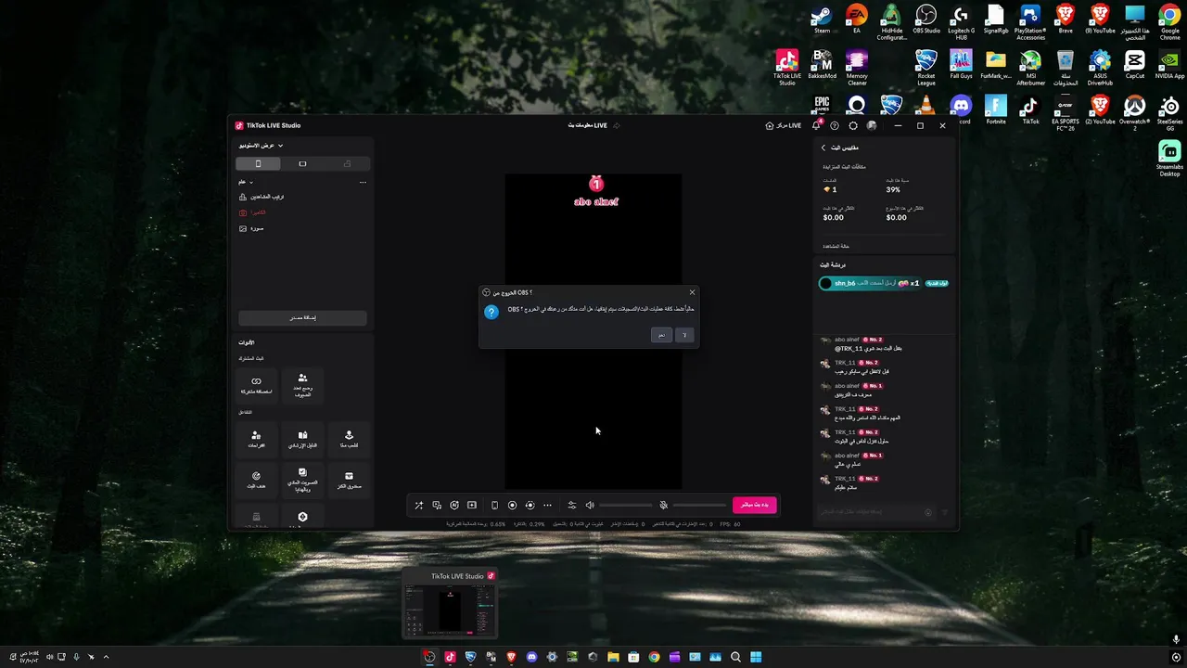Open the multi-guest people tool
The width and height of the screenshot is (1187, 668).
point(302,385)
